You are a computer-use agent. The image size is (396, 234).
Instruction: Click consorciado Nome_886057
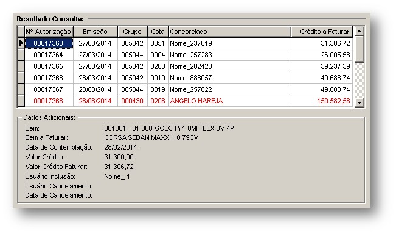point(230,78)
